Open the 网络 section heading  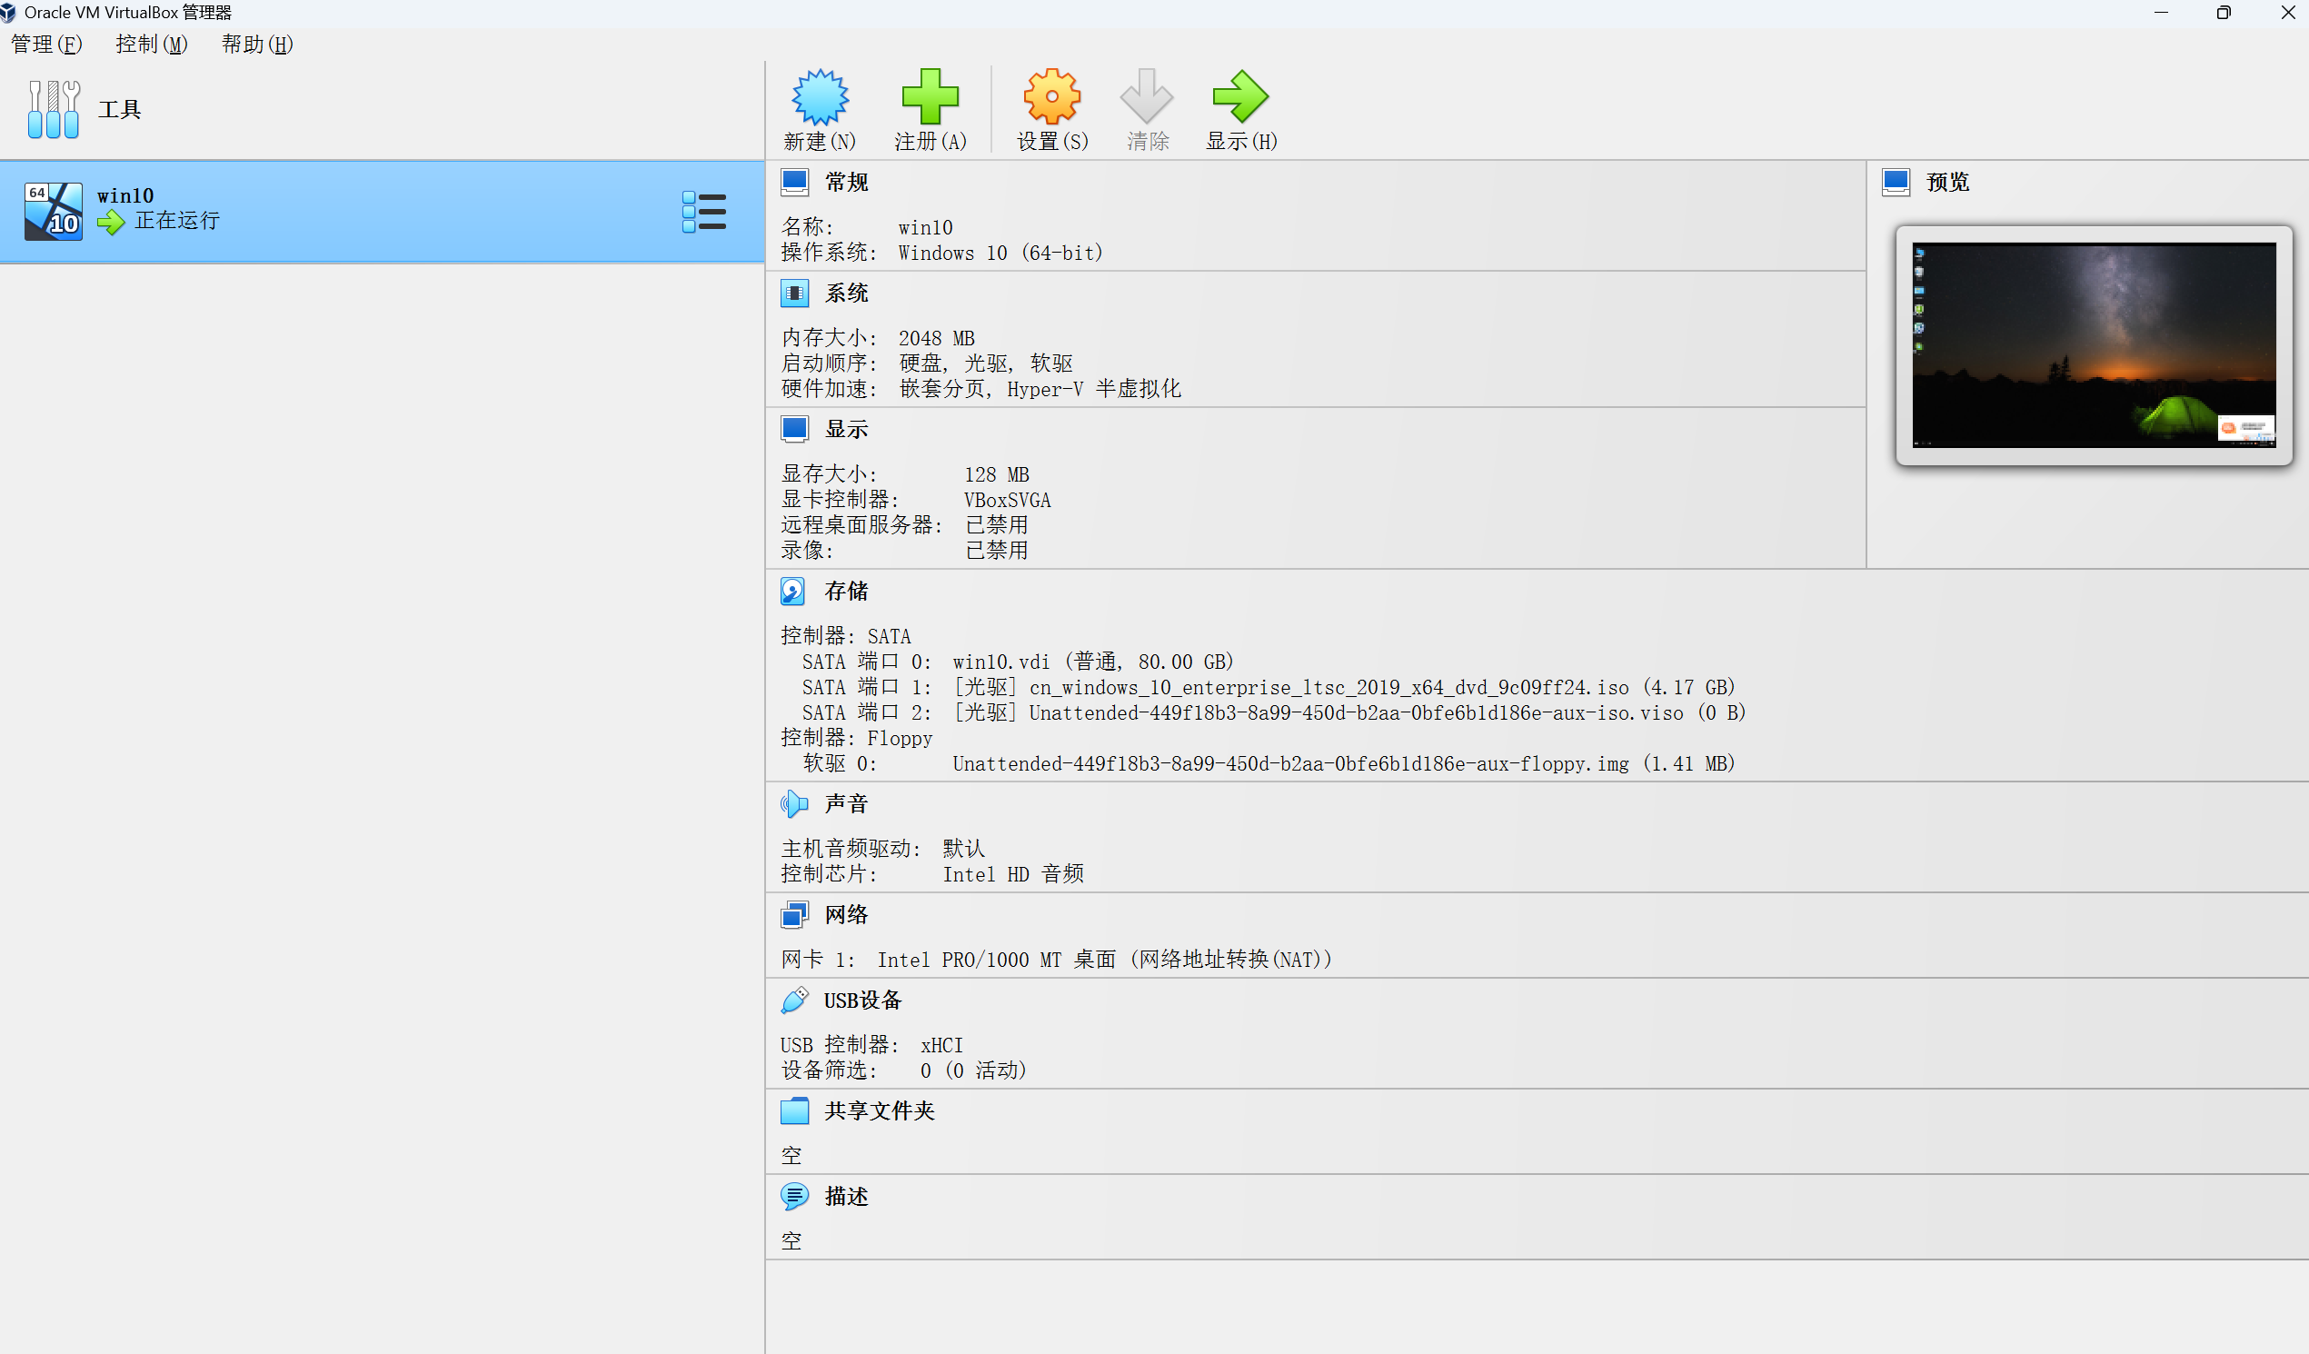pyautogui.click(x=846, y=914)
